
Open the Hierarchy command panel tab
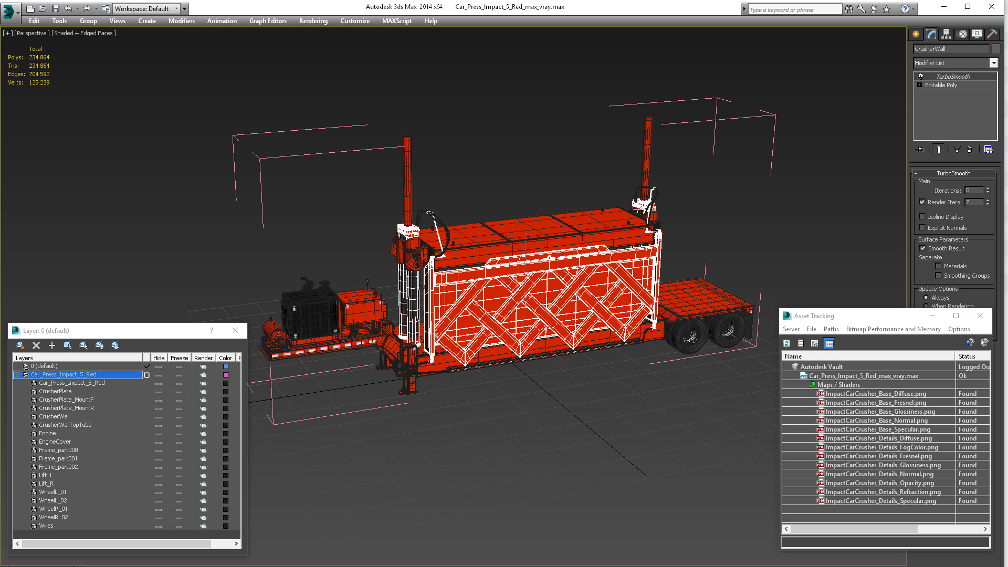pos(946,34)
